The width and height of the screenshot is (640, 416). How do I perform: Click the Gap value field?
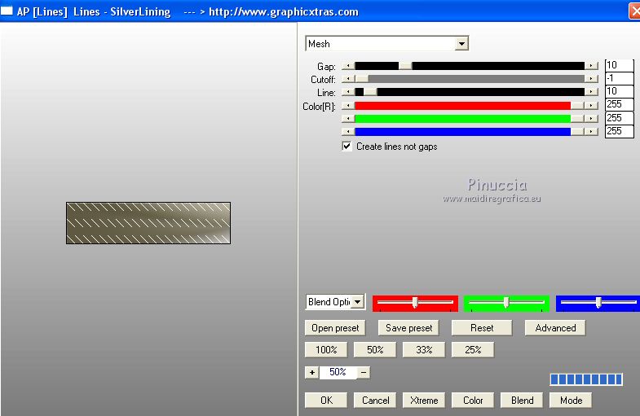[619, 65]
